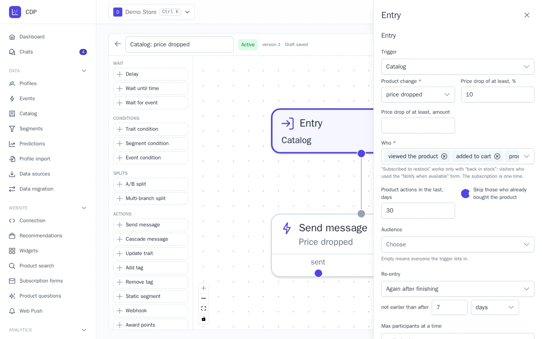This screenshot has width=542, height=339.
Task: Open the Audience Choose dropdown
Action: (458, 244)
